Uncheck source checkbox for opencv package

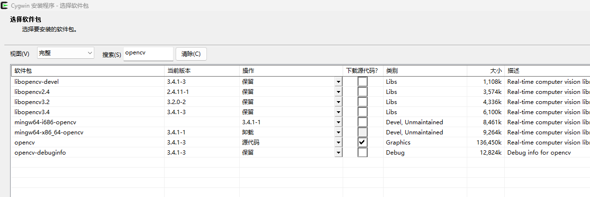click(x=362, y=143)
